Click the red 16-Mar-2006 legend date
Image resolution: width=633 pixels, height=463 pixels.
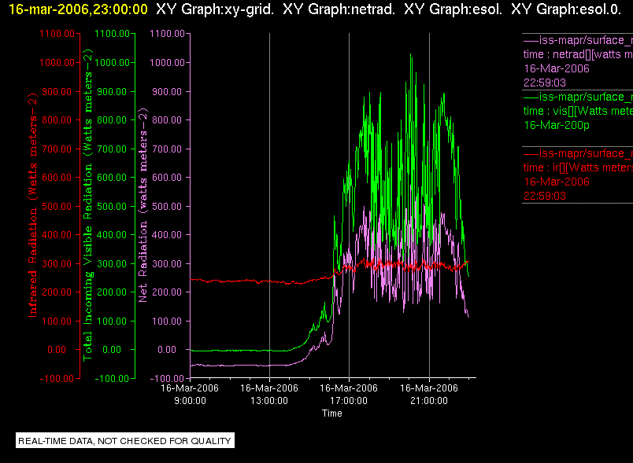click(x=557, y=182)
